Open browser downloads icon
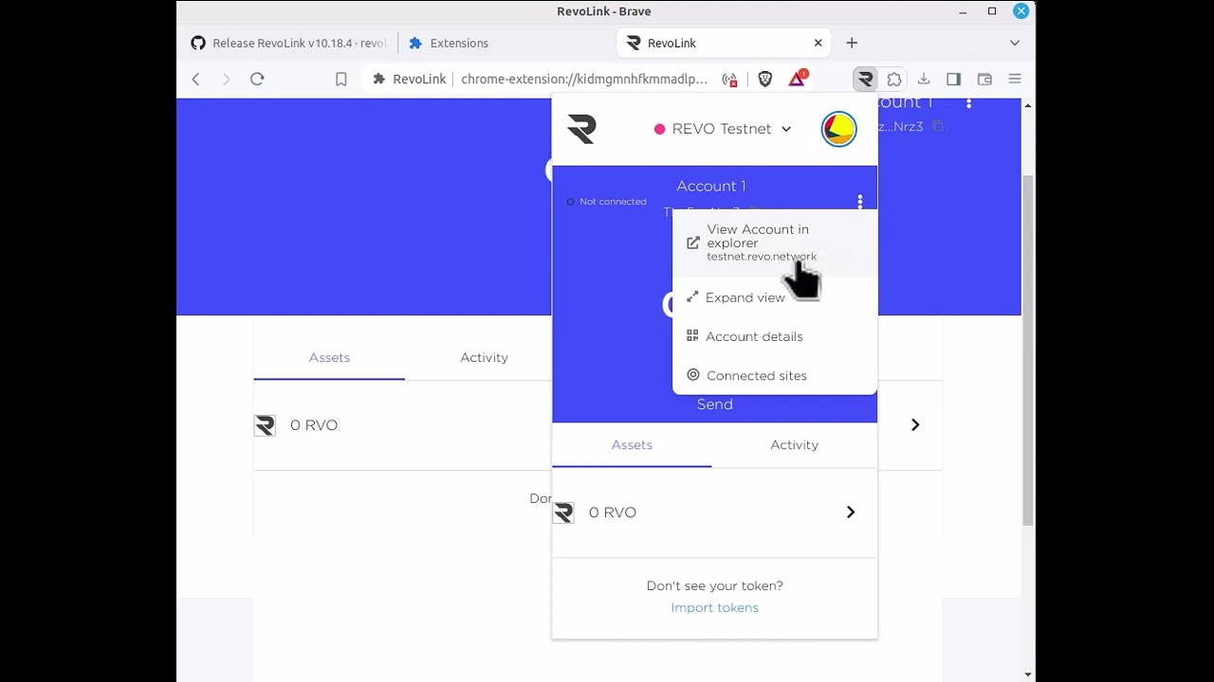This screenshot has height=682, width=1214. [924, 80]
